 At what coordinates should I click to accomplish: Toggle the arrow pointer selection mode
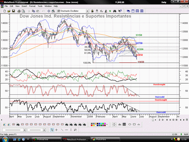pos(52,130)
